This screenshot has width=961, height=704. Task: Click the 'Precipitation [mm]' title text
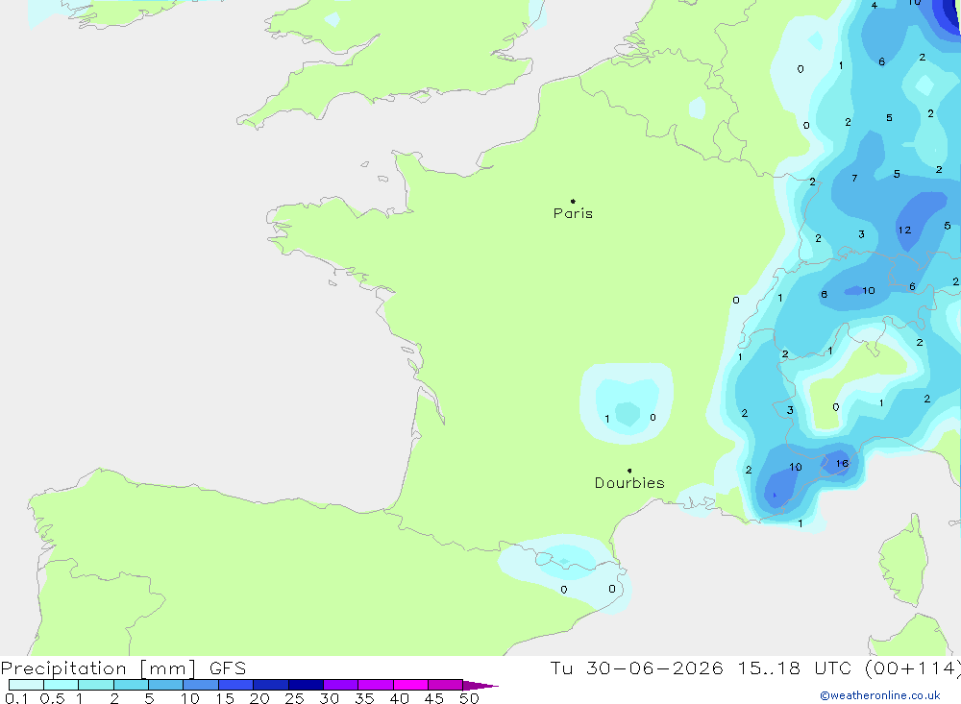tap(98, 668)
